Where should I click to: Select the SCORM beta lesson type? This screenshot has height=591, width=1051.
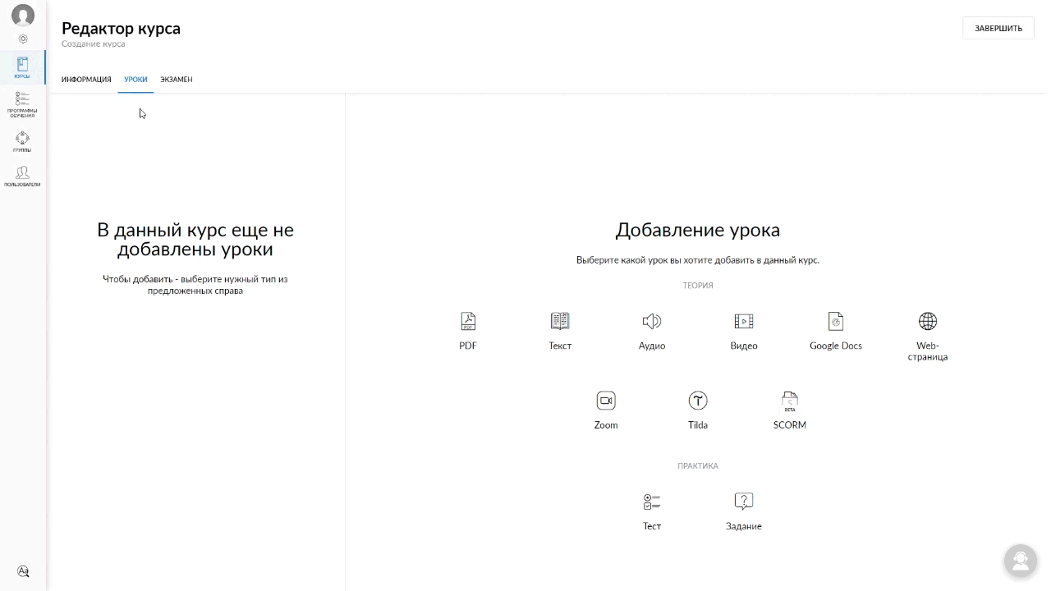pyautogui.click(x=790, y=410)
